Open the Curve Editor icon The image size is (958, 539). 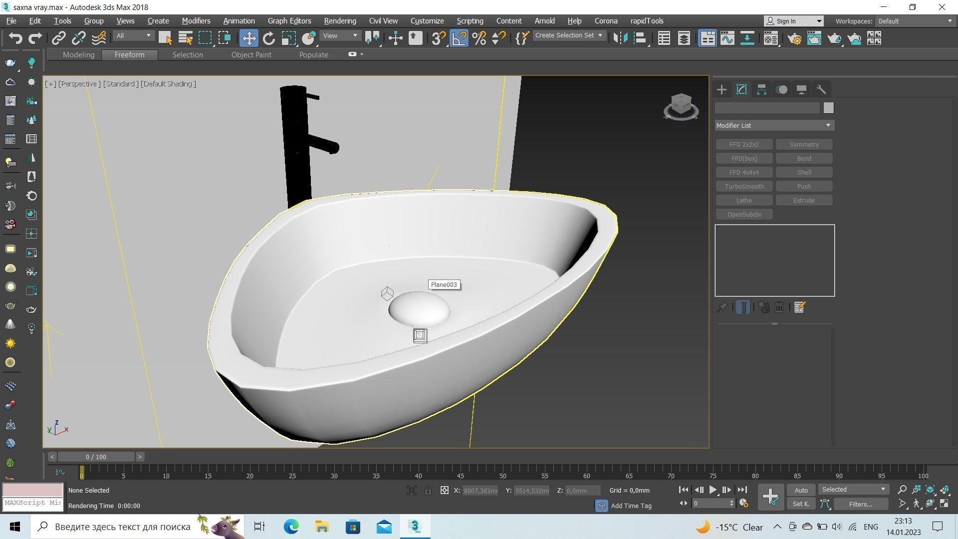pyautogui.click(x=727, y=38)
